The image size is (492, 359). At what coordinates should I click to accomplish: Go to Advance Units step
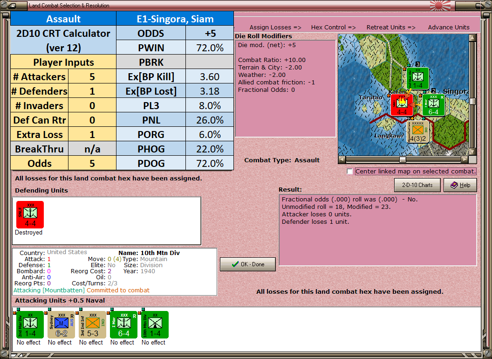pyautogui.click(x=449, y=28)
